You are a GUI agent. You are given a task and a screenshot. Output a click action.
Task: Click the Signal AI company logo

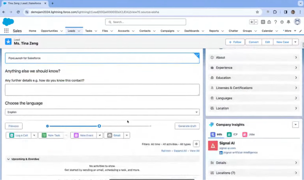pyautogui.click(x=213, y=146)
